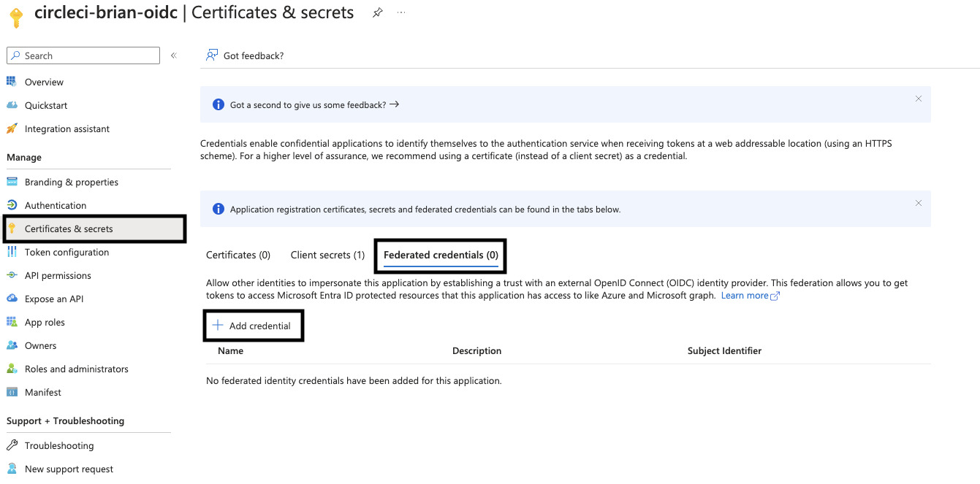Dismiss the feedback banner
Screen dimensions: 980x484
[x=919, y=99]
